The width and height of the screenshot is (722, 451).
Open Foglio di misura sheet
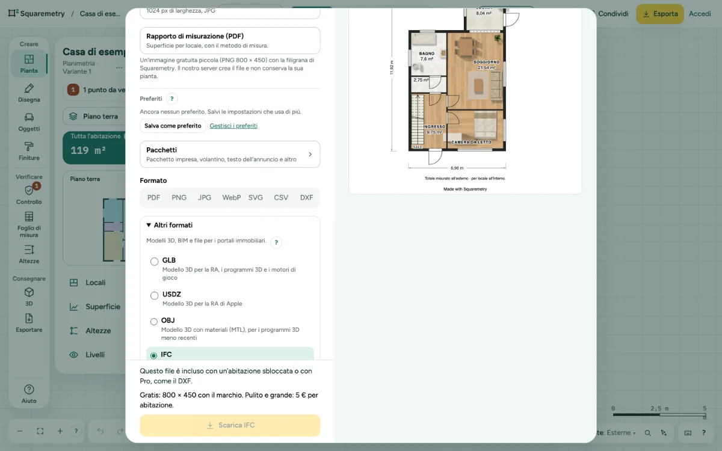(x=29, y=224)
